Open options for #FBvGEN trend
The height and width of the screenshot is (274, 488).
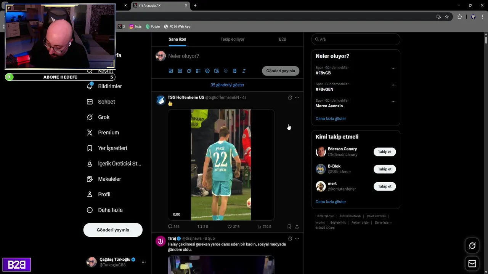393,85
